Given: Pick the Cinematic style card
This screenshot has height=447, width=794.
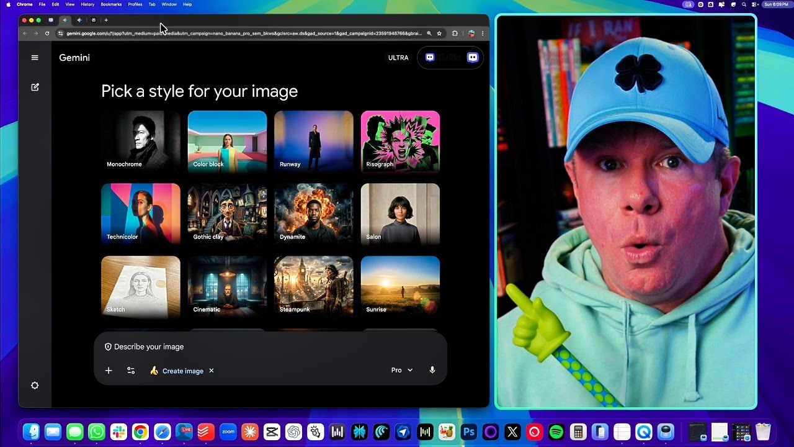Looking at the screenshot, I should tap(227, 286).
